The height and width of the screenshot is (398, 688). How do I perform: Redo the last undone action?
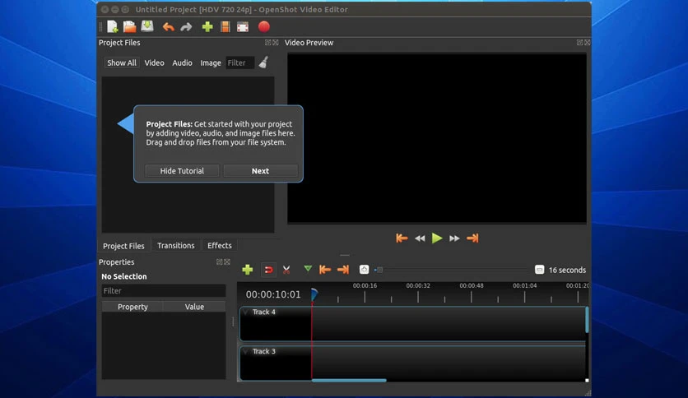(187, 27)
